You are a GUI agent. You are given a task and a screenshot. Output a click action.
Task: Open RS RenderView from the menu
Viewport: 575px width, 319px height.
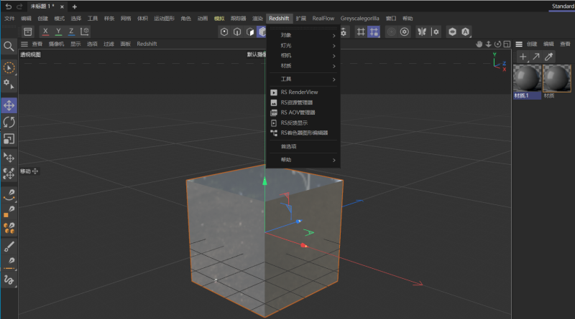click(303, 92)
